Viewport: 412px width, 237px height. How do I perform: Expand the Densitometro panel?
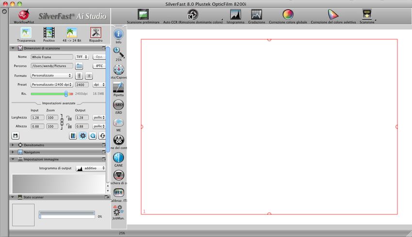[13, 145]
